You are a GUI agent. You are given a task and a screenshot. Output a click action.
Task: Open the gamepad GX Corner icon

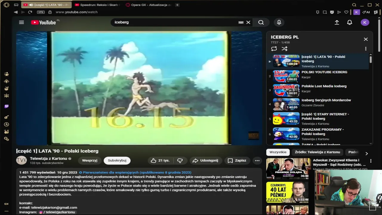click(16, 5)
